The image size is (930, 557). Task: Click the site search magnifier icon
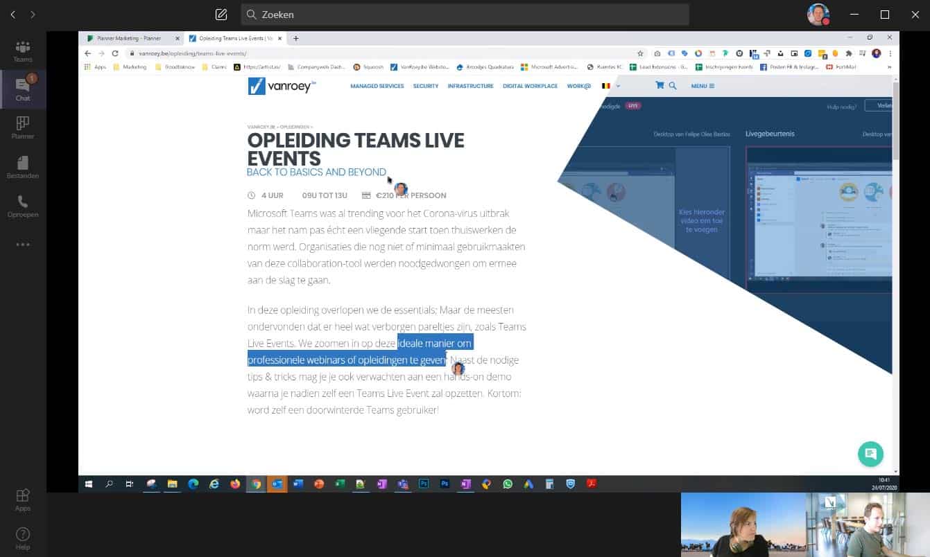click(x=672, y=86)
